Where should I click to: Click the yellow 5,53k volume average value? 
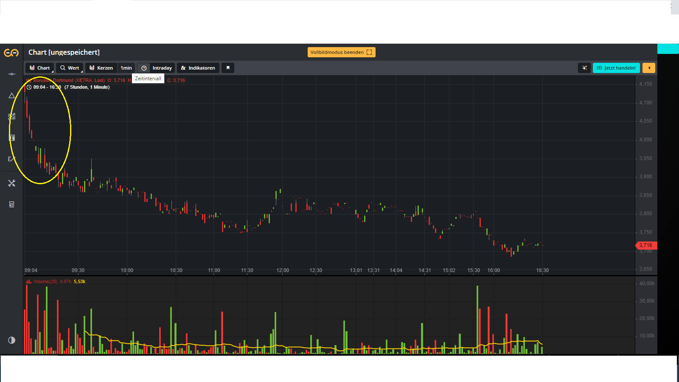coord(80,281)
